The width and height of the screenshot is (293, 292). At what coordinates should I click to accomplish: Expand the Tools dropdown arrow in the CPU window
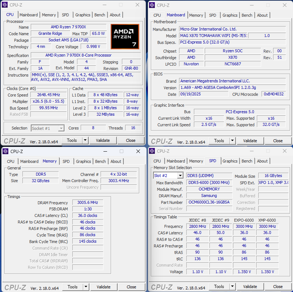point(85,140)
